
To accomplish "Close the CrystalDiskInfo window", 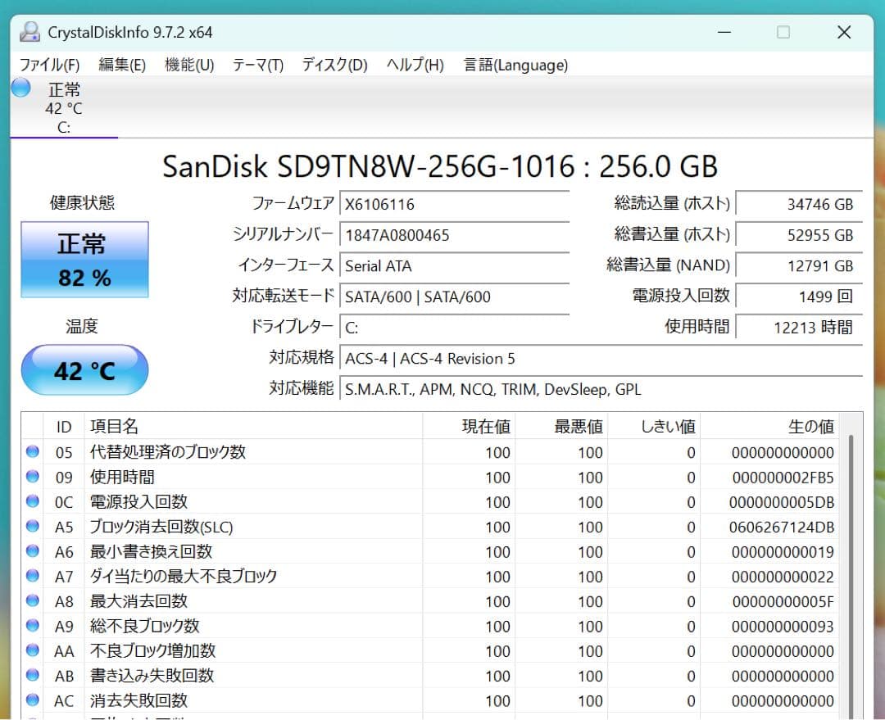I will point(844,32).
